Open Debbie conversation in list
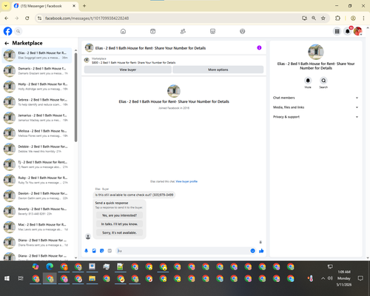The width and height of the screenshot is (370, 296). click(x=37, y=149)
